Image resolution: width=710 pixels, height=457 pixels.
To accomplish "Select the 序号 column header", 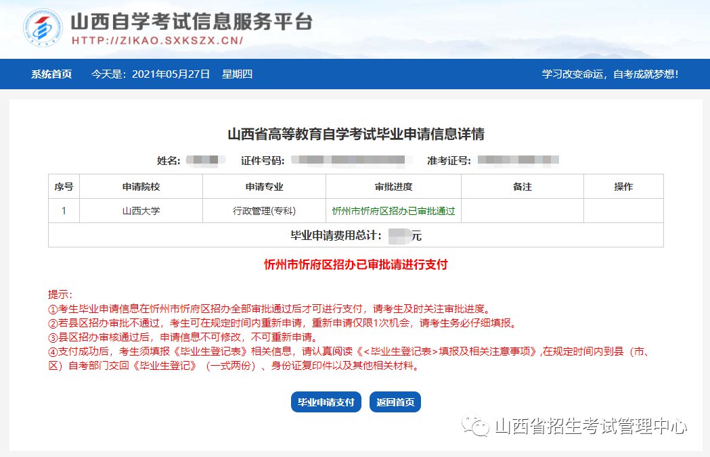I will (x=64, y=187).
